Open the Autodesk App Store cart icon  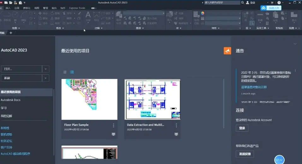272,3
